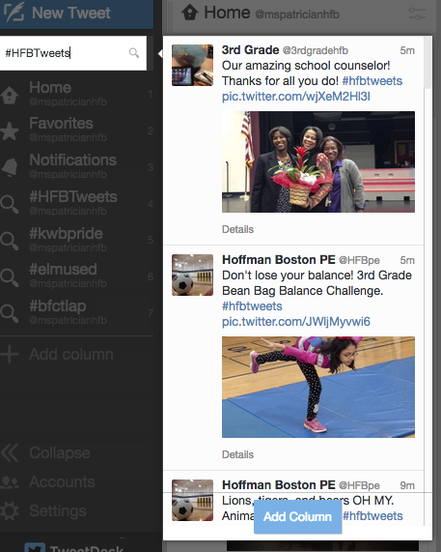Collapse the sidebar via Collapse label
This screenshot has height=552, width=441.
(60, 453)
